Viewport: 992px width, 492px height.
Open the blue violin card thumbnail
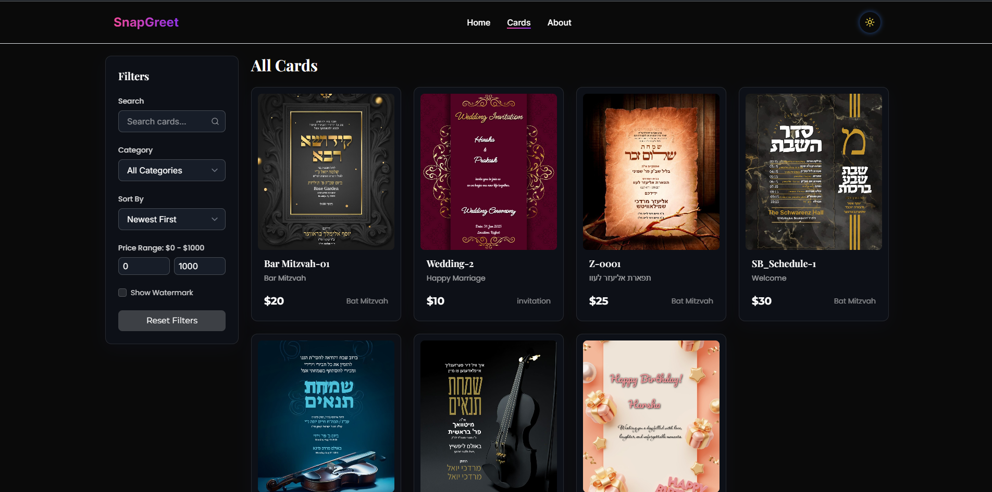point(326,416)
